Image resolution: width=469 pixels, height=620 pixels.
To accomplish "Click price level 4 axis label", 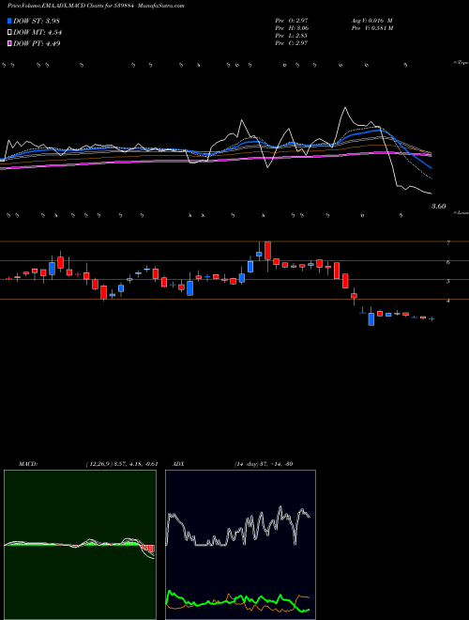I will click(448, 301).
